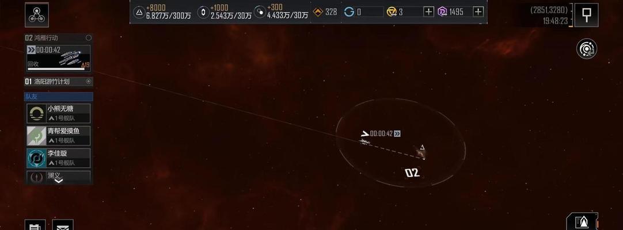Select teammate 小熊无糖

click(58, 113)
